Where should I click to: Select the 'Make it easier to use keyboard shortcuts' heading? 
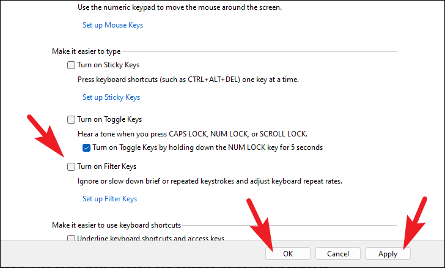click(116, 225)
